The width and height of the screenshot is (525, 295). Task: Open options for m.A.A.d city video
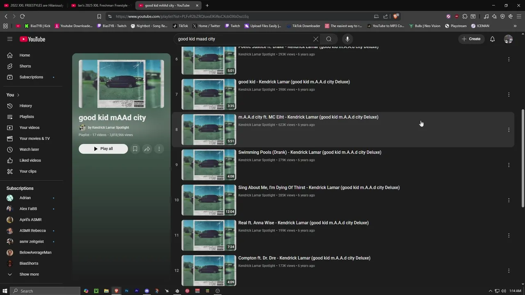coord(509,129)
